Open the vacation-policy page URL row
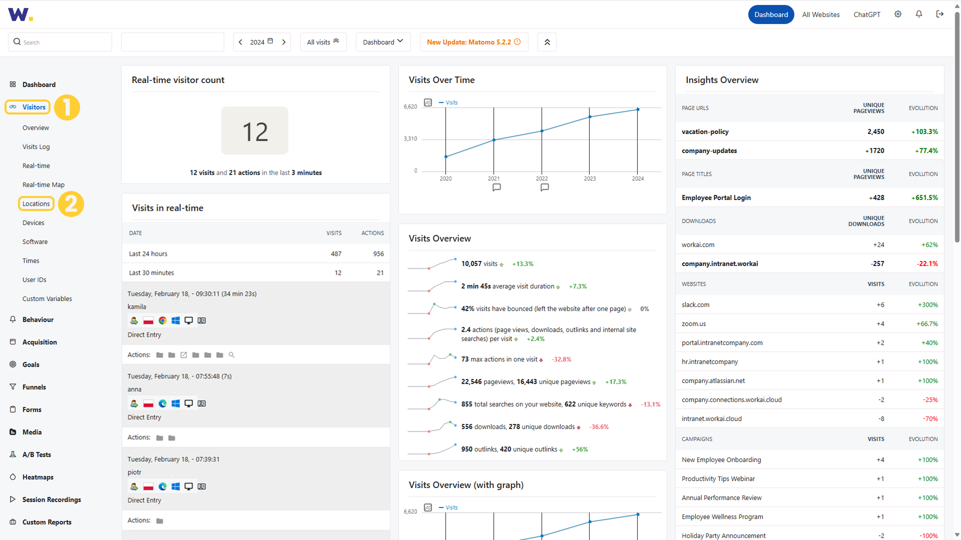Viewport: 961px width, 540px height. (x=809, y=131)
